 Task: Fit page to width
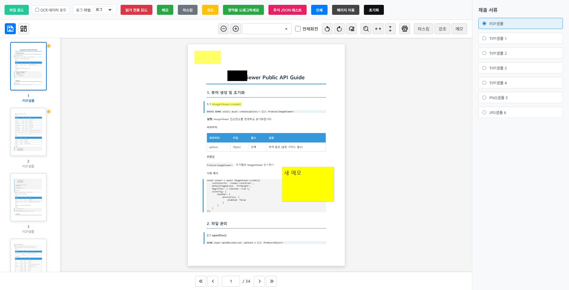point(378,29)
